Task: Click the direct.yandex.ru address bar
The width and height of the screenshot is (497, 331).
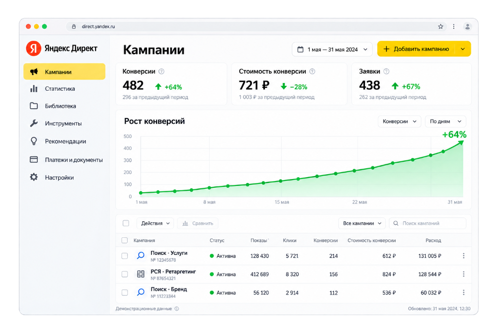Action: [256, 27]
